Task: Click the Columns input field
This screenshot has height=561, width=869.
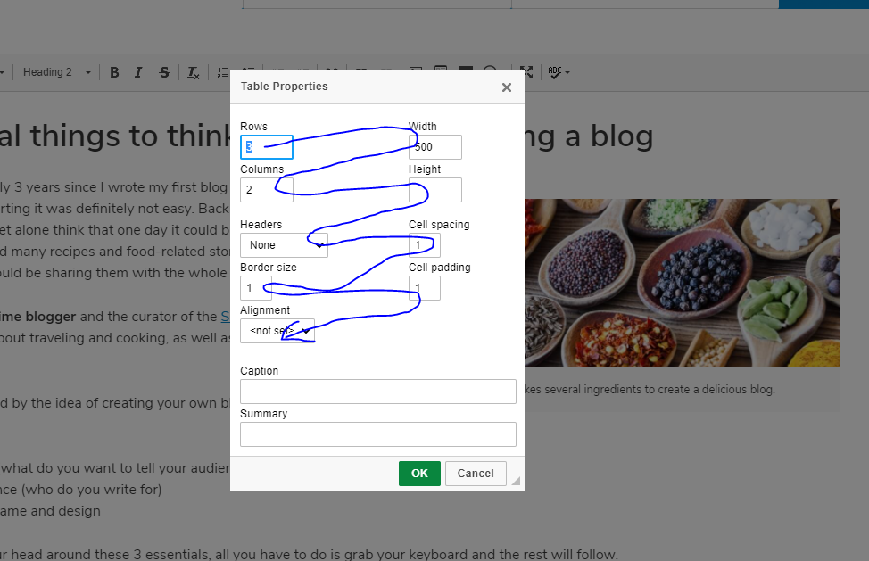Action: click(x=267, y=190)
